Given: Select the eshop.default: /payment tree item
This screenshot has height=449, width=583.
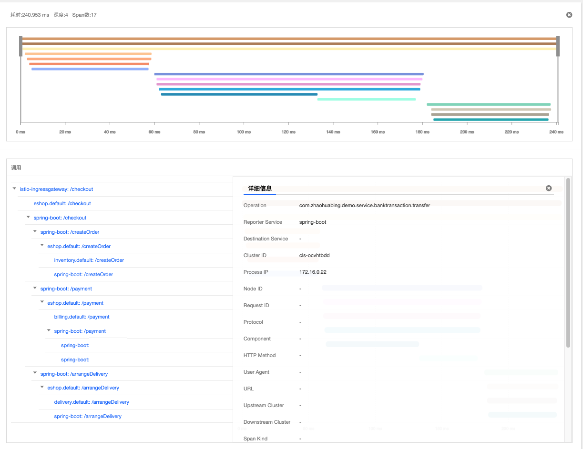Looking at the screenshot, I should point(75,303).
